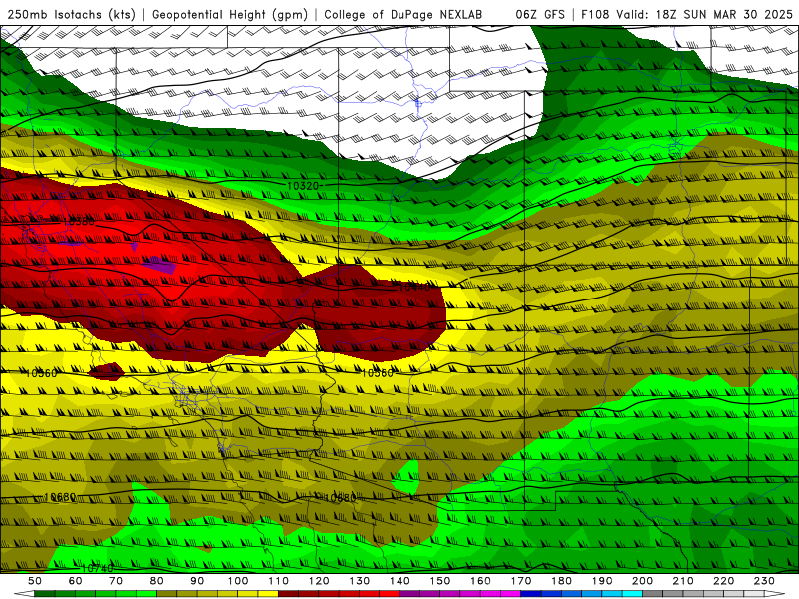The height and width of the screenshot is (599, 799).
Task: Click colorbar tick label 70
Action: (116, 581)
